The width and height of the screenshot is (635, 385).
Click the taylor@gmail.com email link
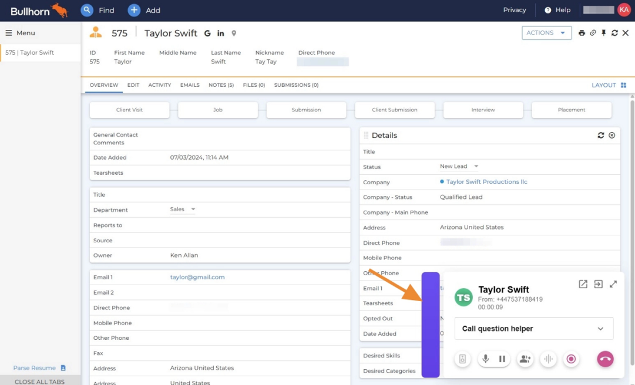point(197,277)
